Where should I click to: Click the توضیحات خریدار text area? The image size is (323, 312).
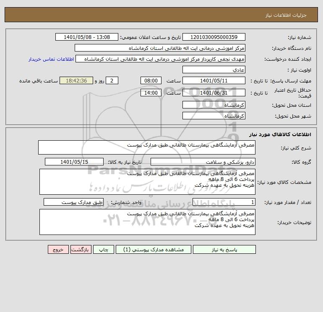tap(147, 222)
